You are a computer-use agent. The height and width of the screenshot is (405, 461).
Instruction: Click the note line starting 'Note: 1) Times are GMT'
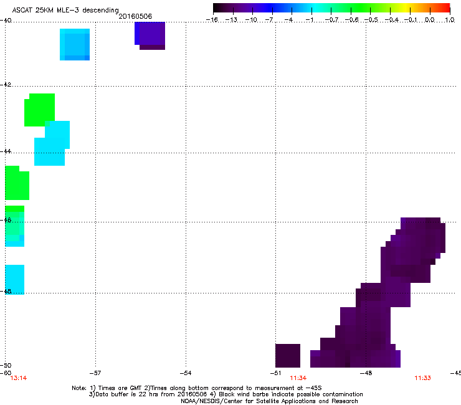197,388
